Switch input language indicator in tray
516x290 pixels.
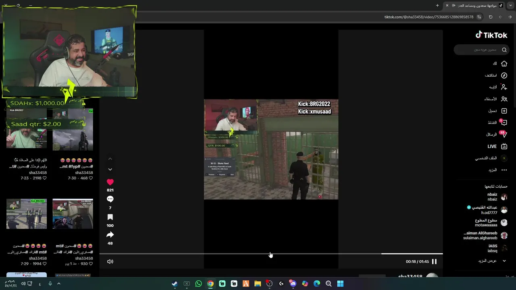click(40, 284)
